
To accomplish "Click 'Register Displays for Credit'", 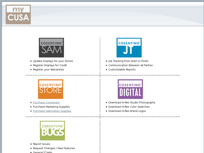I will (x=50, y=65).
